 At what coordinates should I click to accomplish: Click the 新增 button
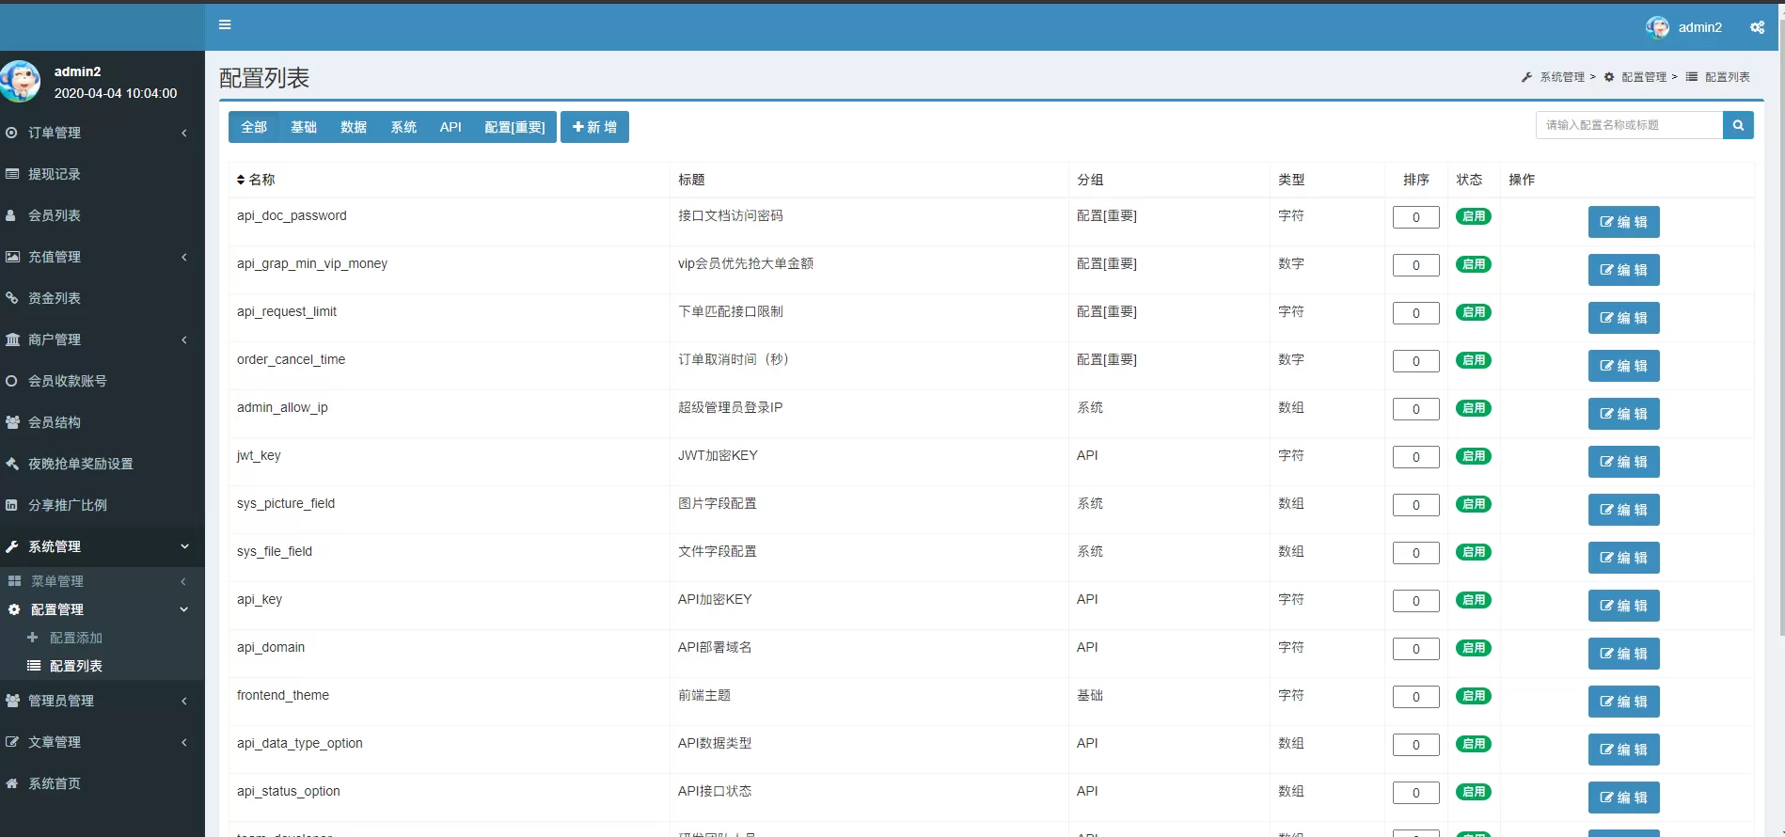pyautogui.click(x=594, y=127)
